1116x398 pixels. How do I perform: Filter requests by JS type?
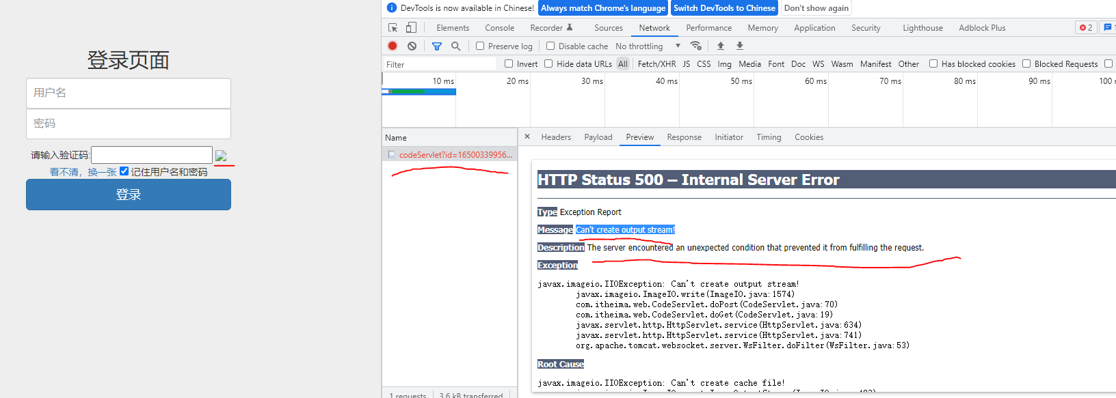(x=686, y=64)
